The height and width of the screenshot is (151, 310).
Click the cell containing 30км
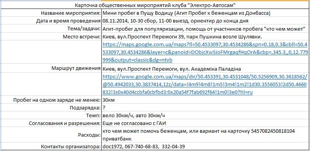click(205, 100)
